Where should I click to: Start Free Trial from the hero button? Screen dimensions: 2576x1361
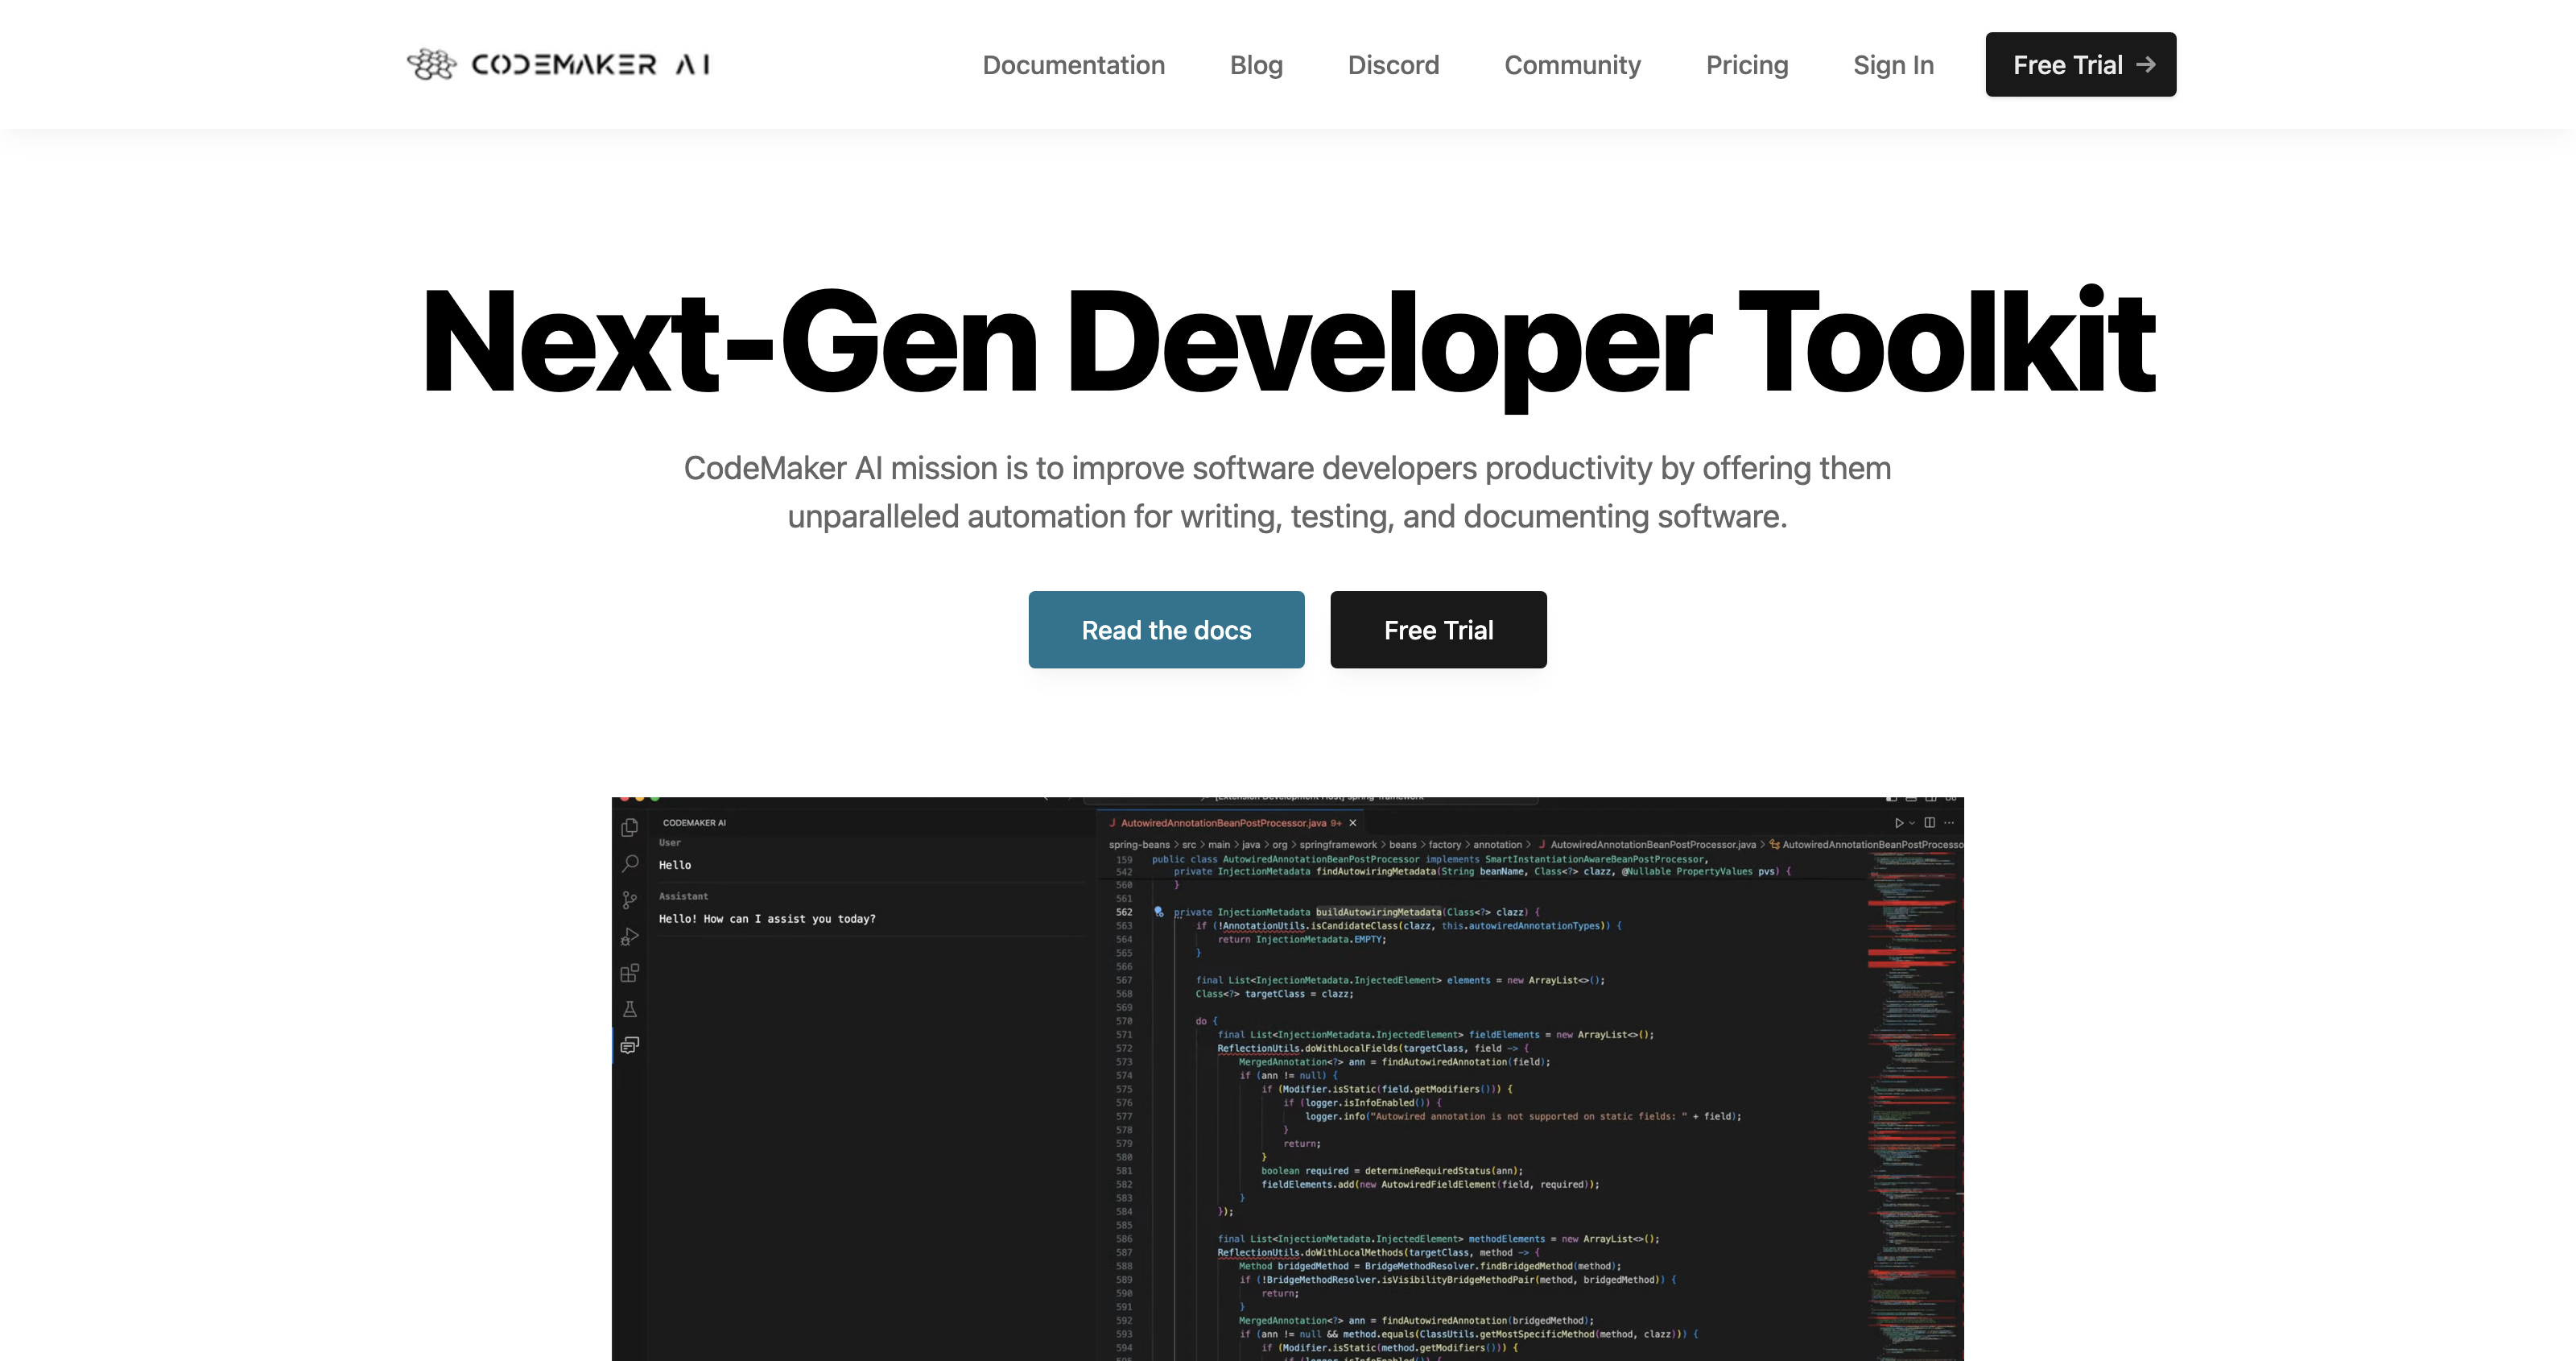(1438, 630)
